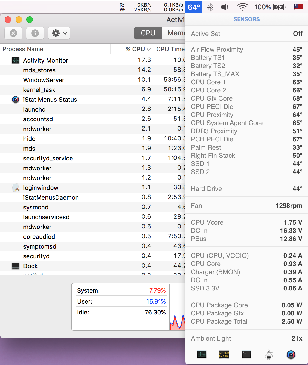Click the iStat Menus Status process icon

[16, 100]
